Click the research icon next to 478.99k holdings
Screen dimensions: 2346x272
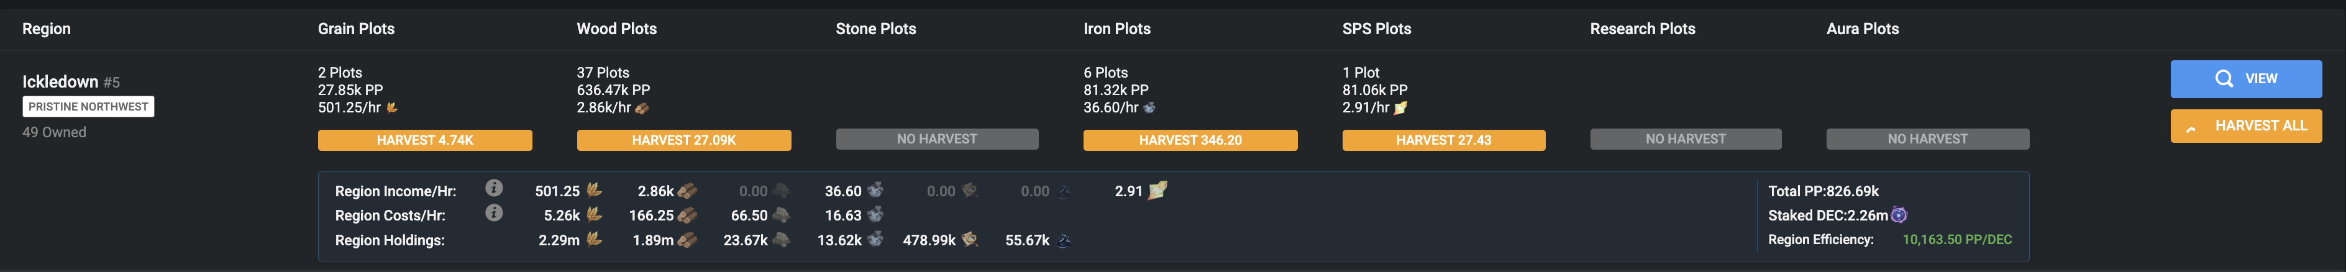[970, 239]
